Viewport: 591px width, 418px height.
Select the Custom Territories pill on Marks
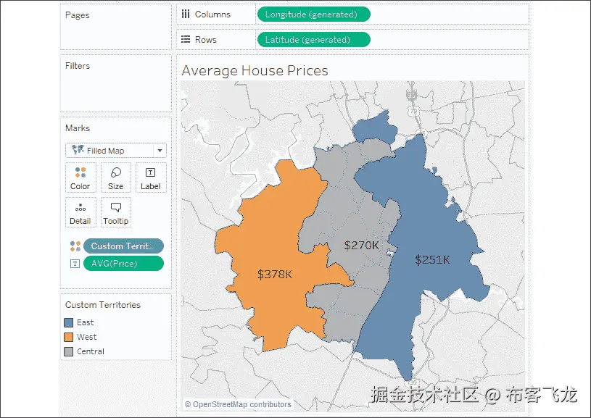(x=123, y=246)
